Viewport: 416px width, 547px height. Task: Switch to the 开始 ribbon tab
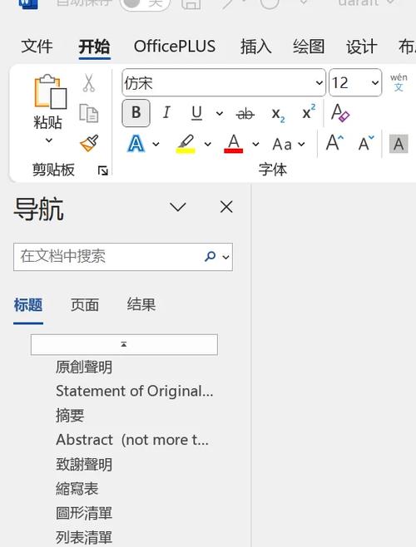pos(94,47)
